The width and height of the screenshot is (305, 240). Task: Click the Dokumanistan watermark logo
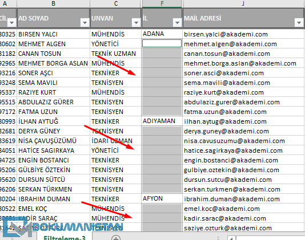pos(64,227)
